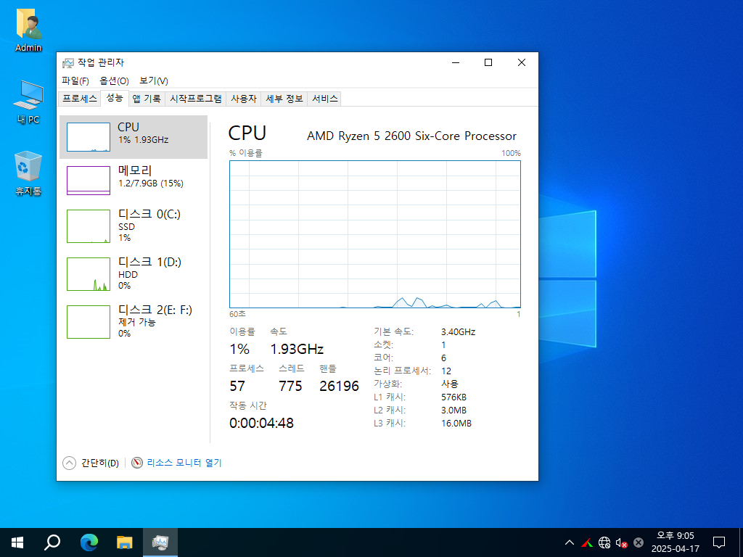Image resolution: width=743 pixels, height=557 pixels.
Task: Collapse Task Manager with 간단히 arrow
Action: click(69, 463)
